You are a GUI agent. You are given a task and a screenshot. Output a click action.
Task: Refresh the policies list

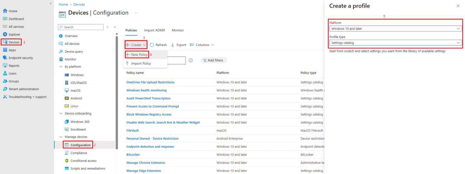pyautogui.click(x=158, y=45)
